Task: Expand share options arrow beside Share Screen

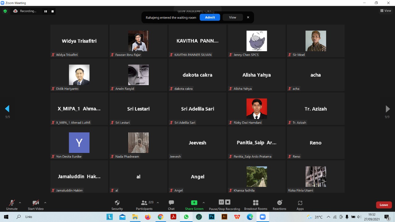Action: (203, 203)
